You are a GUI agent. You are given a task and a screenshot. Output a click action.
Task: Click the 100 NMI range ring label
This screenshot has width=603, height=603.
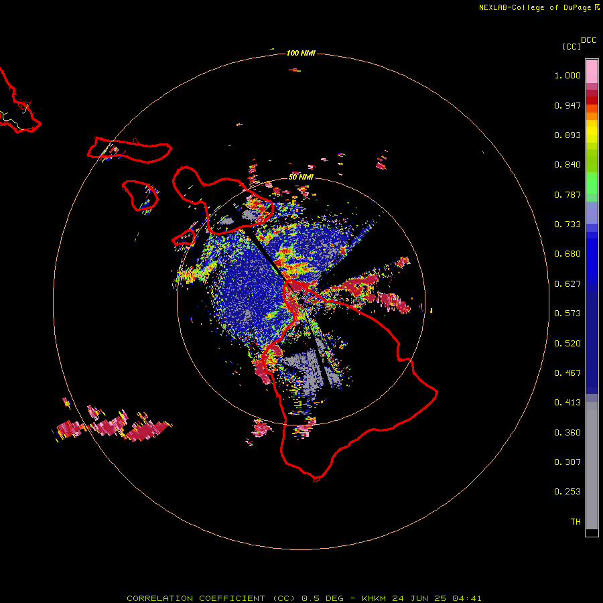301,53
